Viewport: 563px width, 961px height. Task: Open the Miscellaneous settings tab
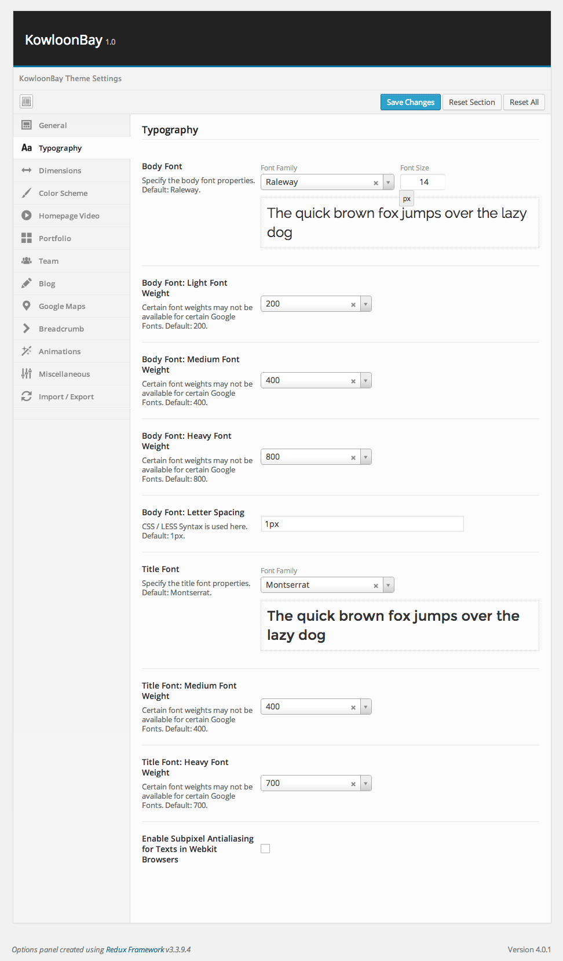click(64, 374)
